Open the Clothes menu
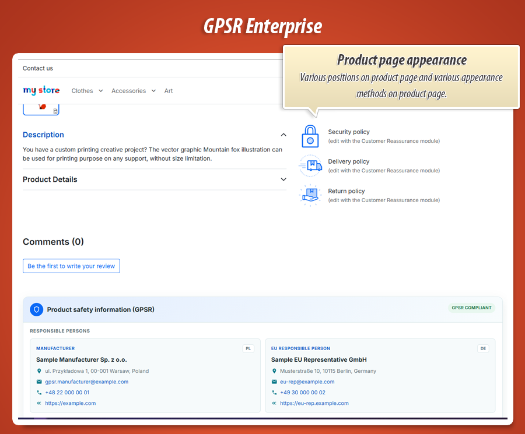The width and height of the screenshot is (525, 434). click(x=82, y=91)
